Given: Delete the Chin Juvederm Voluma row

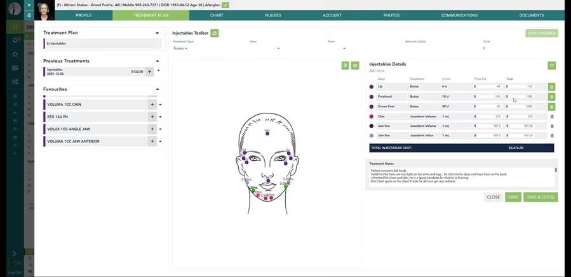Looking at the screenshot, I should click(x=551, y=117).
